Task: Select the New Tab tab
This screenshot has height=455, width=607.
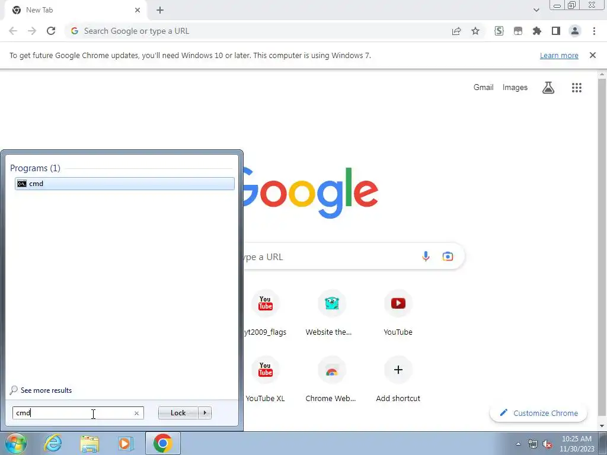Action: 75,10
